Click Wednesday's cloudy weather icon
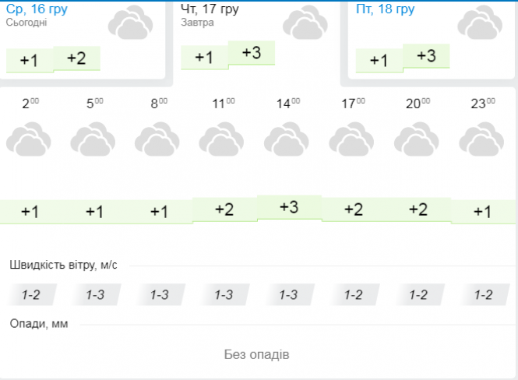The image size is (518, 380). tap(130, 23)
